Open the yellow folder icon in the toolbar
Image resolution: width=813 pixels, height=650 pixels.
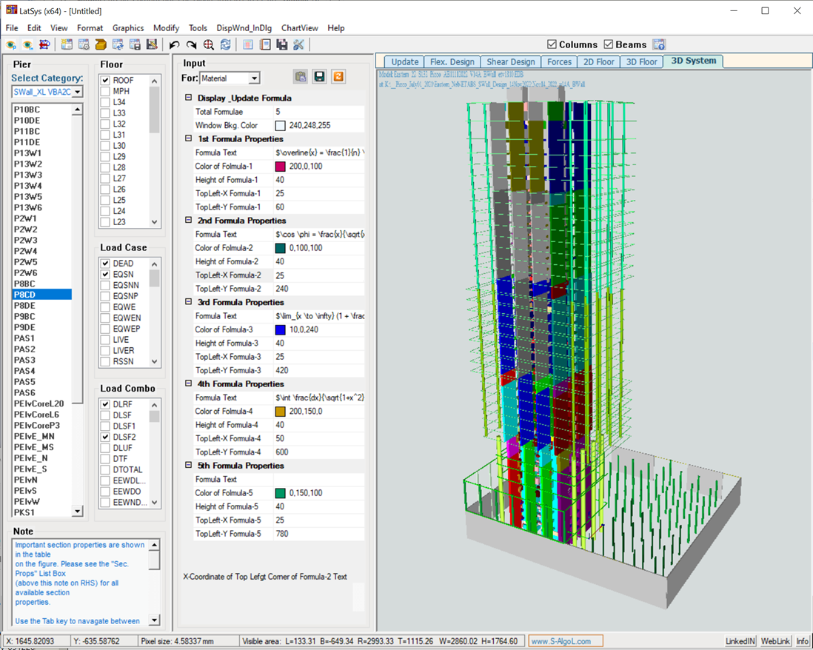click(x=100, y=44)
